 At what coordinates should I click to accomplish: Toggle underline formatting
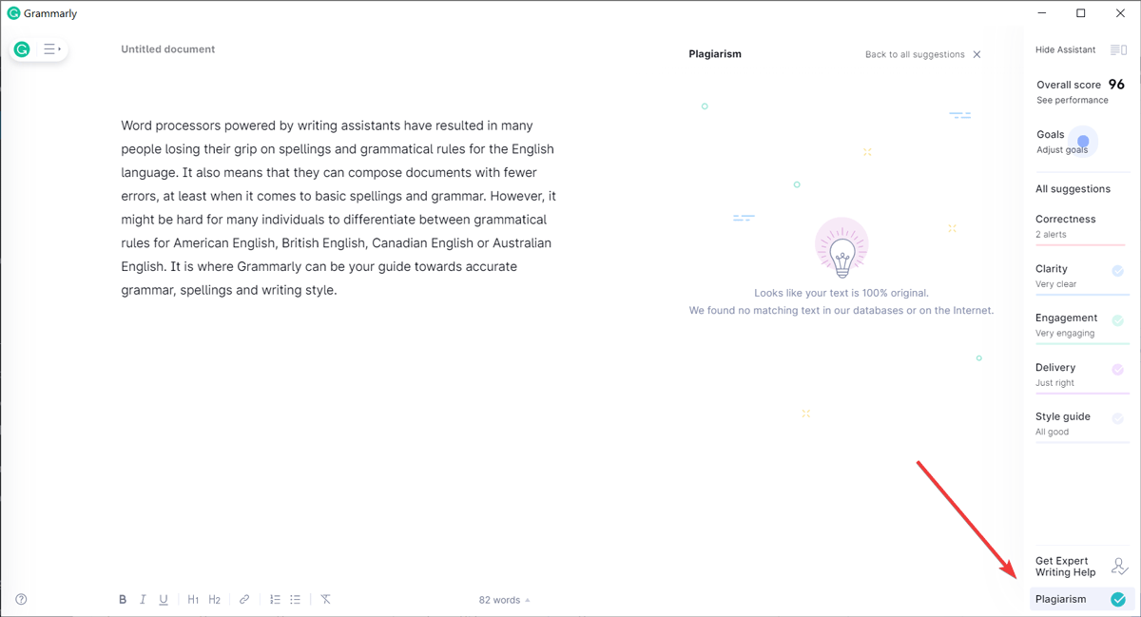pos(164,600)
